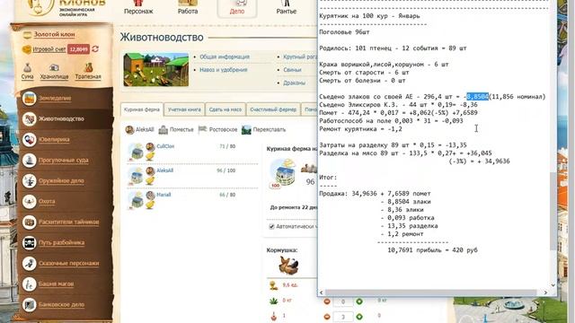Click the red minus next to the 0 field
The image size is (575, 323).
tap(327, 301)
